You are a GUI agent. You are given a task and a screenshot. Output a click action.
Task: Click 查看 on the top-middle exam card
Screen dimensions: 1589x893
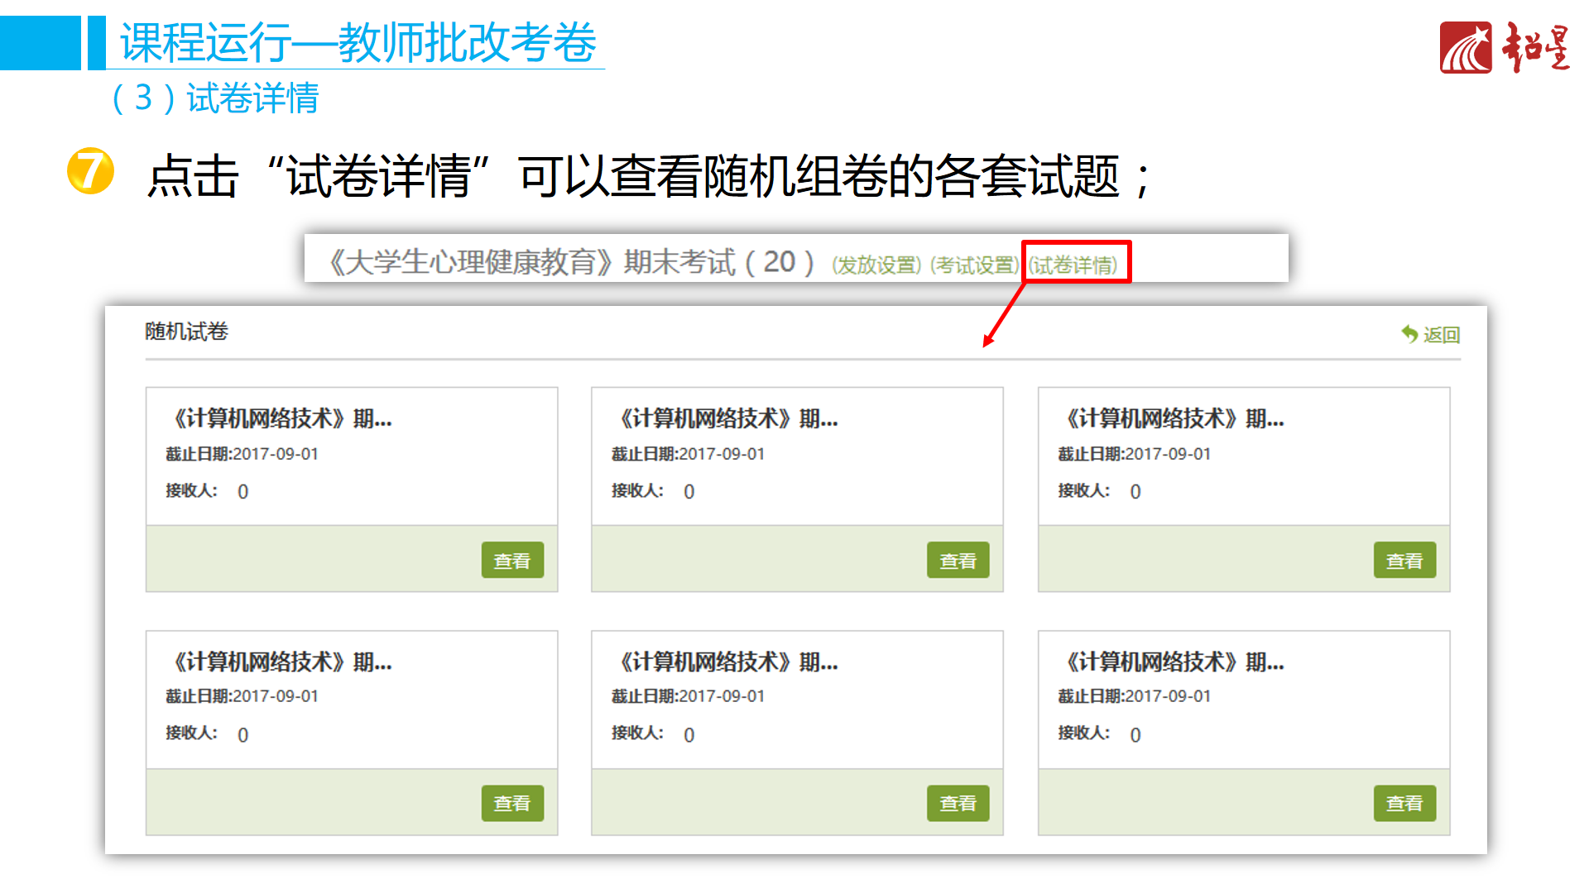click(x=958, y=561)
